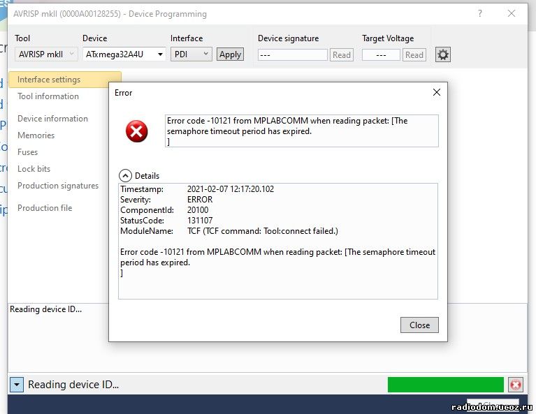Image resolution: width=536 pixels, height=414 pixels.
Task: Click the Severity value ERROR
Action: tap(200, 200)
